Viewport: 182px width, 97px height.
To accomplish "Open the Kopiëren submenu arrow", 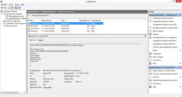I will click(180, 77).
